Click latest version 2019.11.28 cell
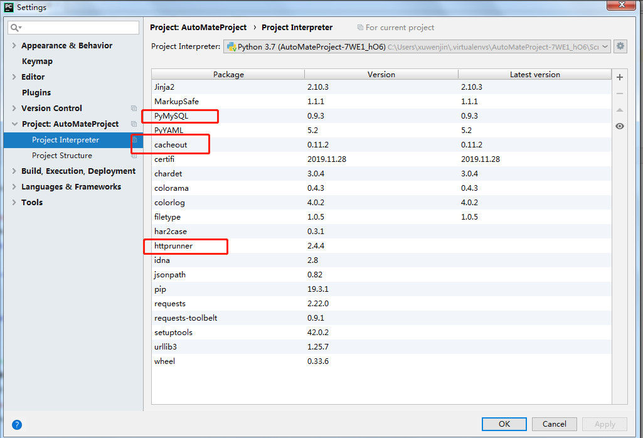Image resolution: width=643 pixels, height=438 pixels. 480,159
